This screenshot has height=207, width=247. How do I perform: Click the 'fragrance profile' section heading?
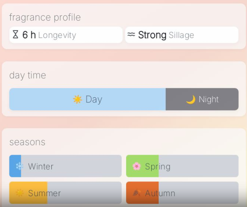tap(45, 17)
